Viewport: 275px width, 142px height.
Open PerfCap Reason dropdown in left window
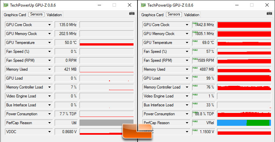pos(50,123)
